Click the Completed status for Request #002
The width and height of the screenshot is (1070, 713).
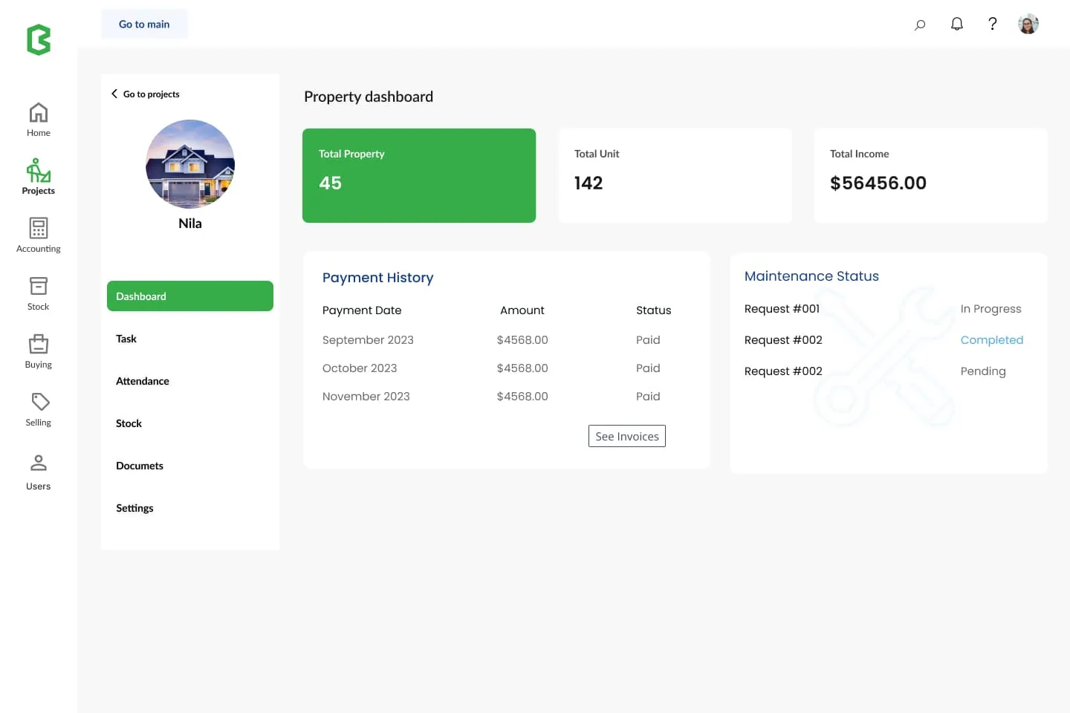tap(991, 340)
